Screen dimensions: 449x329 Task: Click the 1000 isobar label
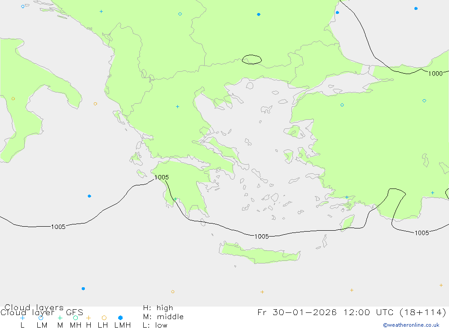click(435, 74)
